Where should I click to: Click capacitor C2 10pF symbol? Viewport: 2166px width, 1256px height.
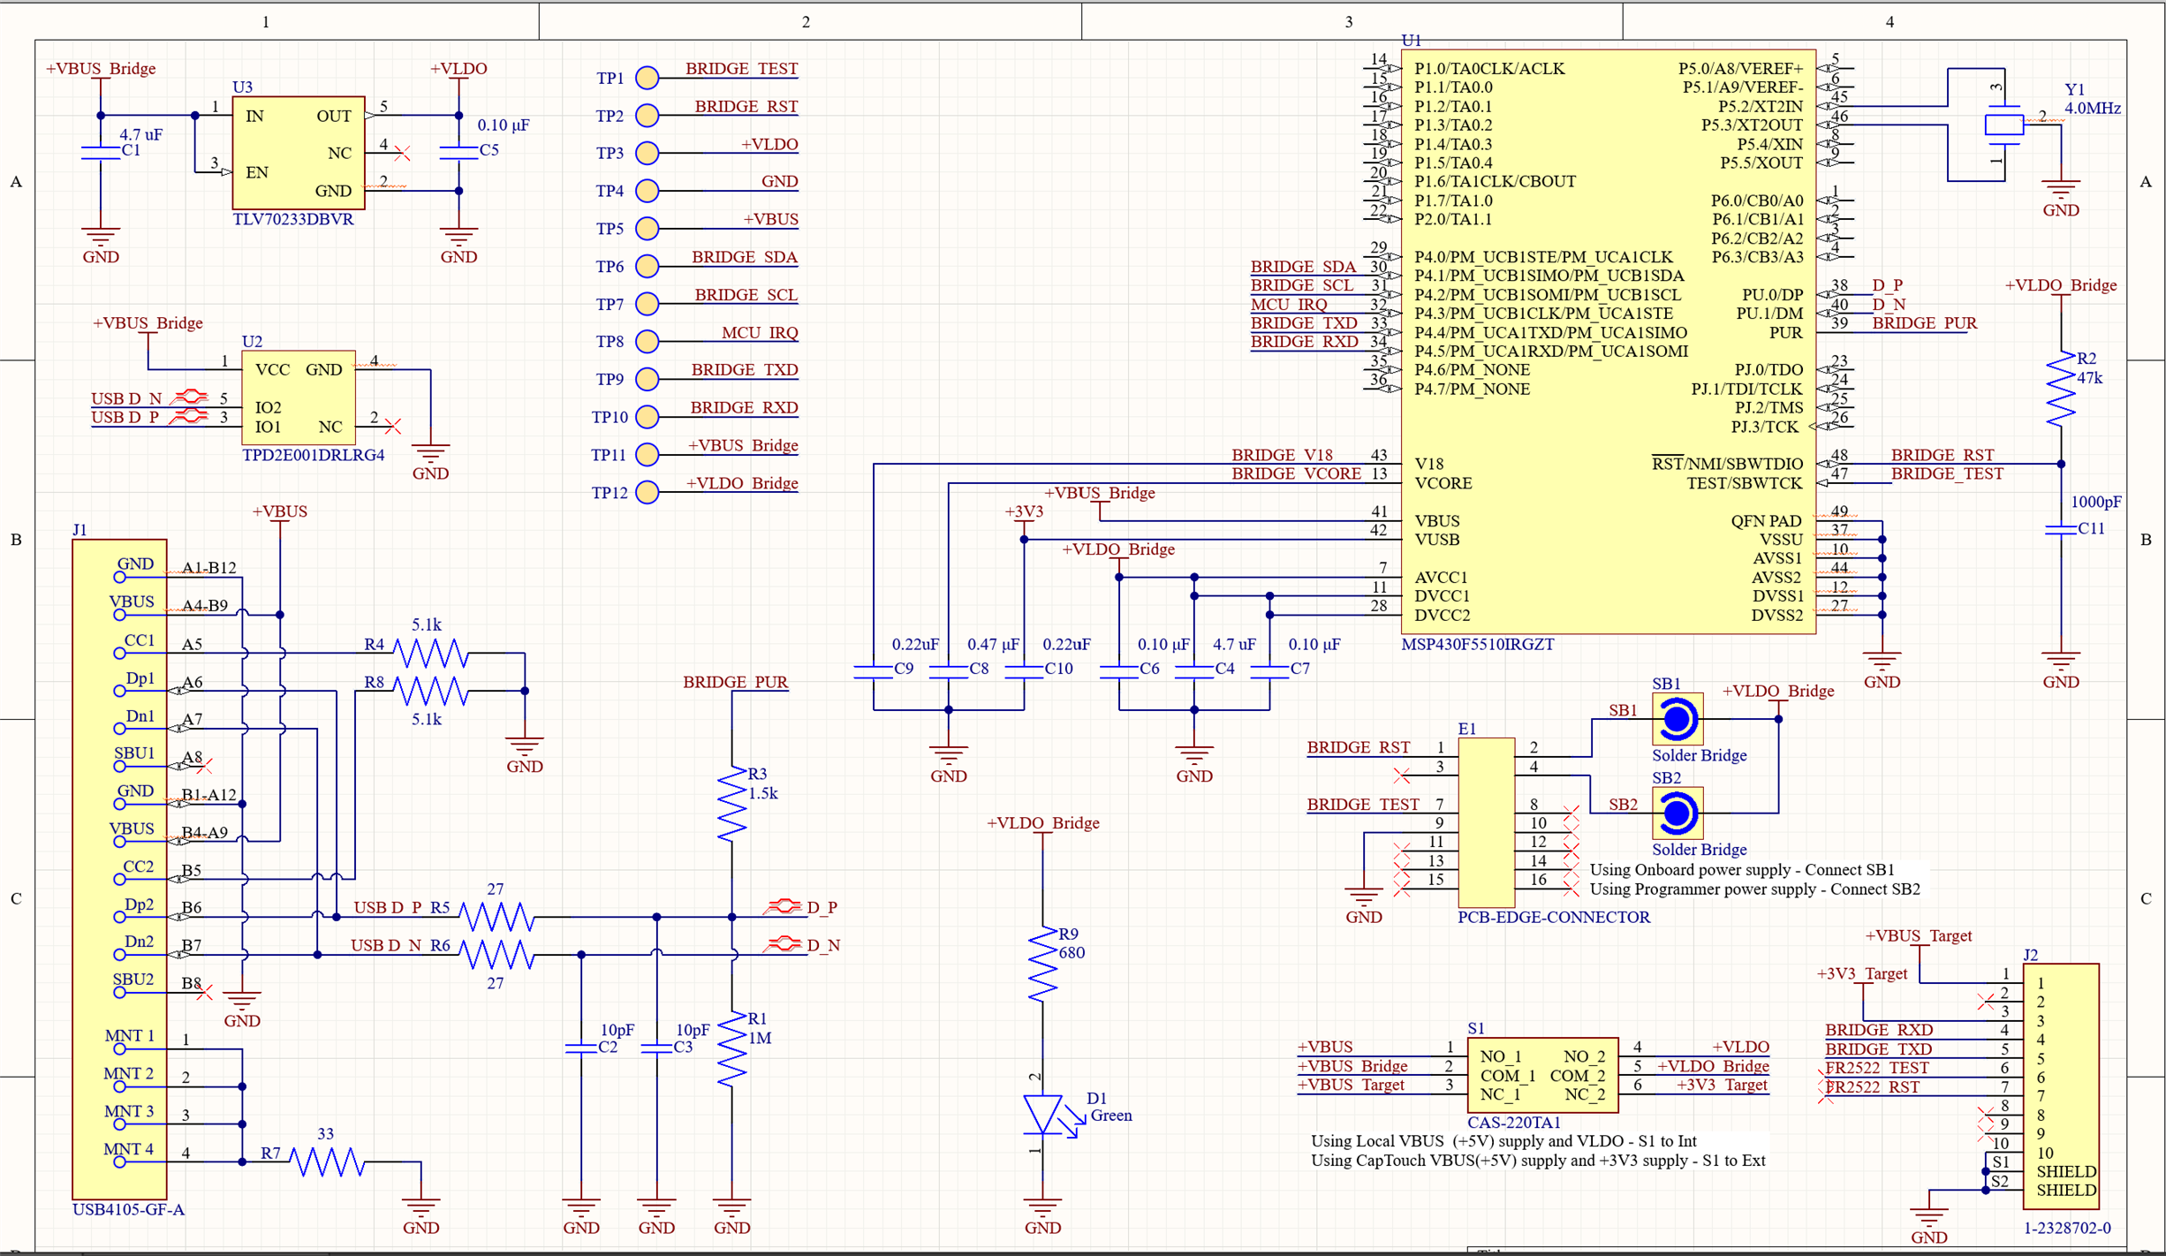tap(581, 1049)
